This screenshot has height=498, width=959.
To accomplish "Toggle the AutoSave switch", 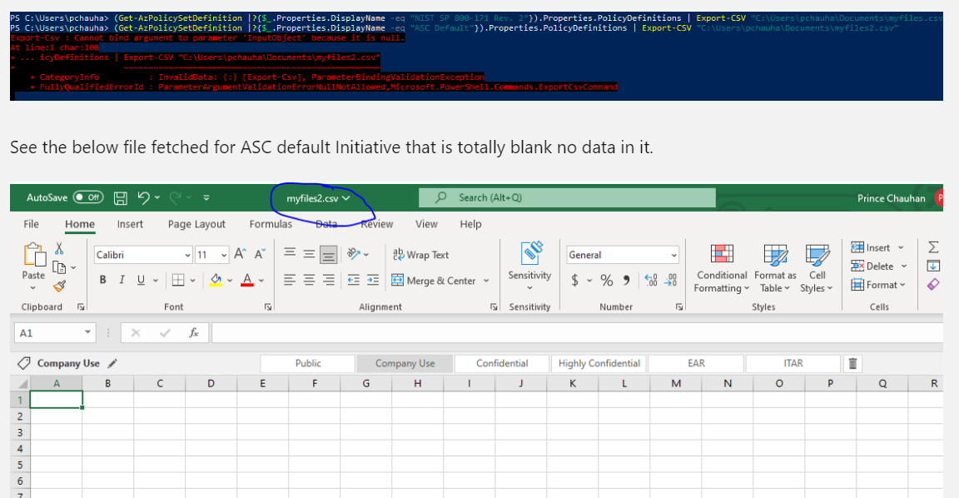I will (x=88, y=197).
